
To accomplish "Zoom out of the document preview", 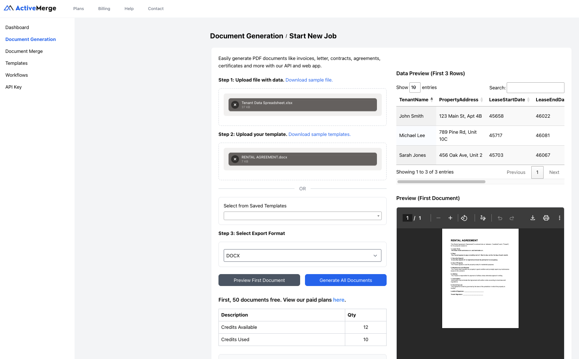I will (x=438, y=218).
